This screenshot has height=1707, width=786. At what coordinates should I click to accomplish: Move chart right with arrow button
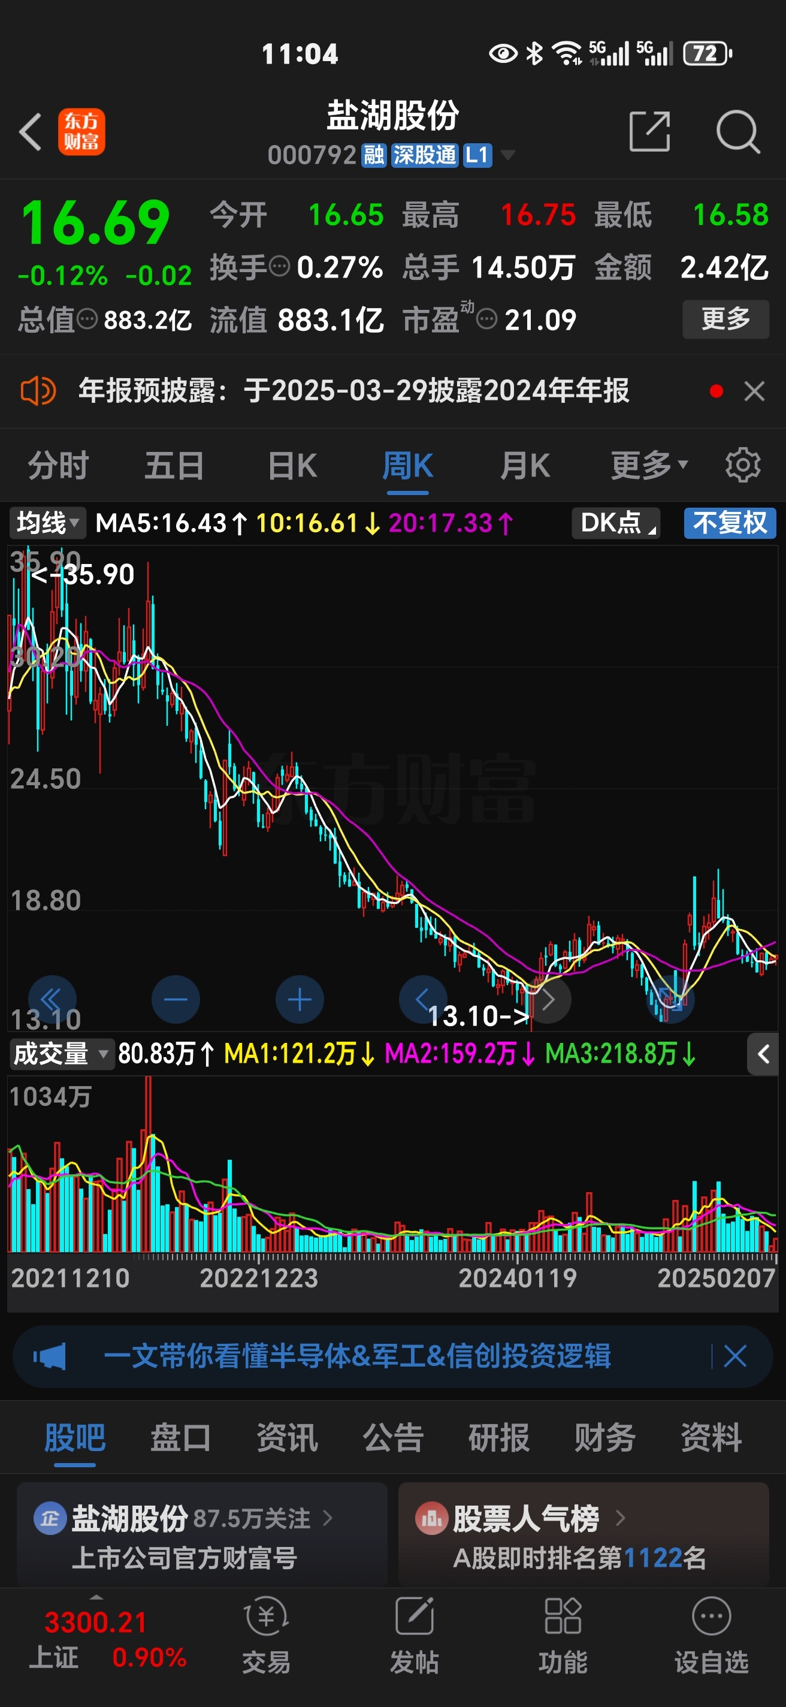tap(548, 999)
